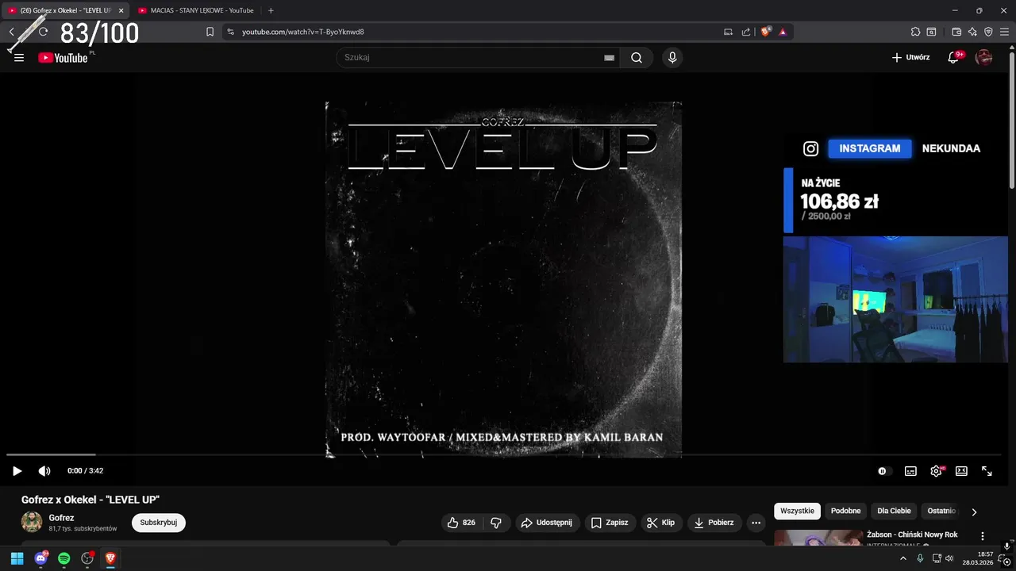The width and height of the screenshot is (1016, 571).
Task: Like the video with 826 likes
Action: (x=461, y=523)
